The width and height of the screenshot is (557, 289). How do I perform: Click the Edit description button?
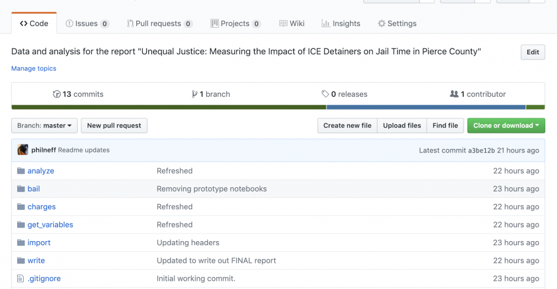533,52
